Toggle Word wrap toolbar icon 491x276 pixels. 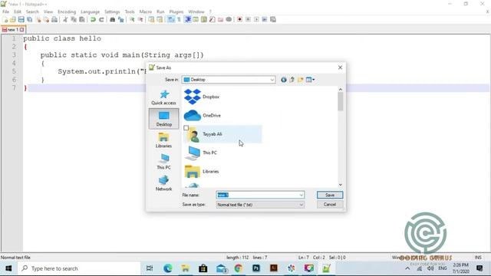tap(171, 19)
